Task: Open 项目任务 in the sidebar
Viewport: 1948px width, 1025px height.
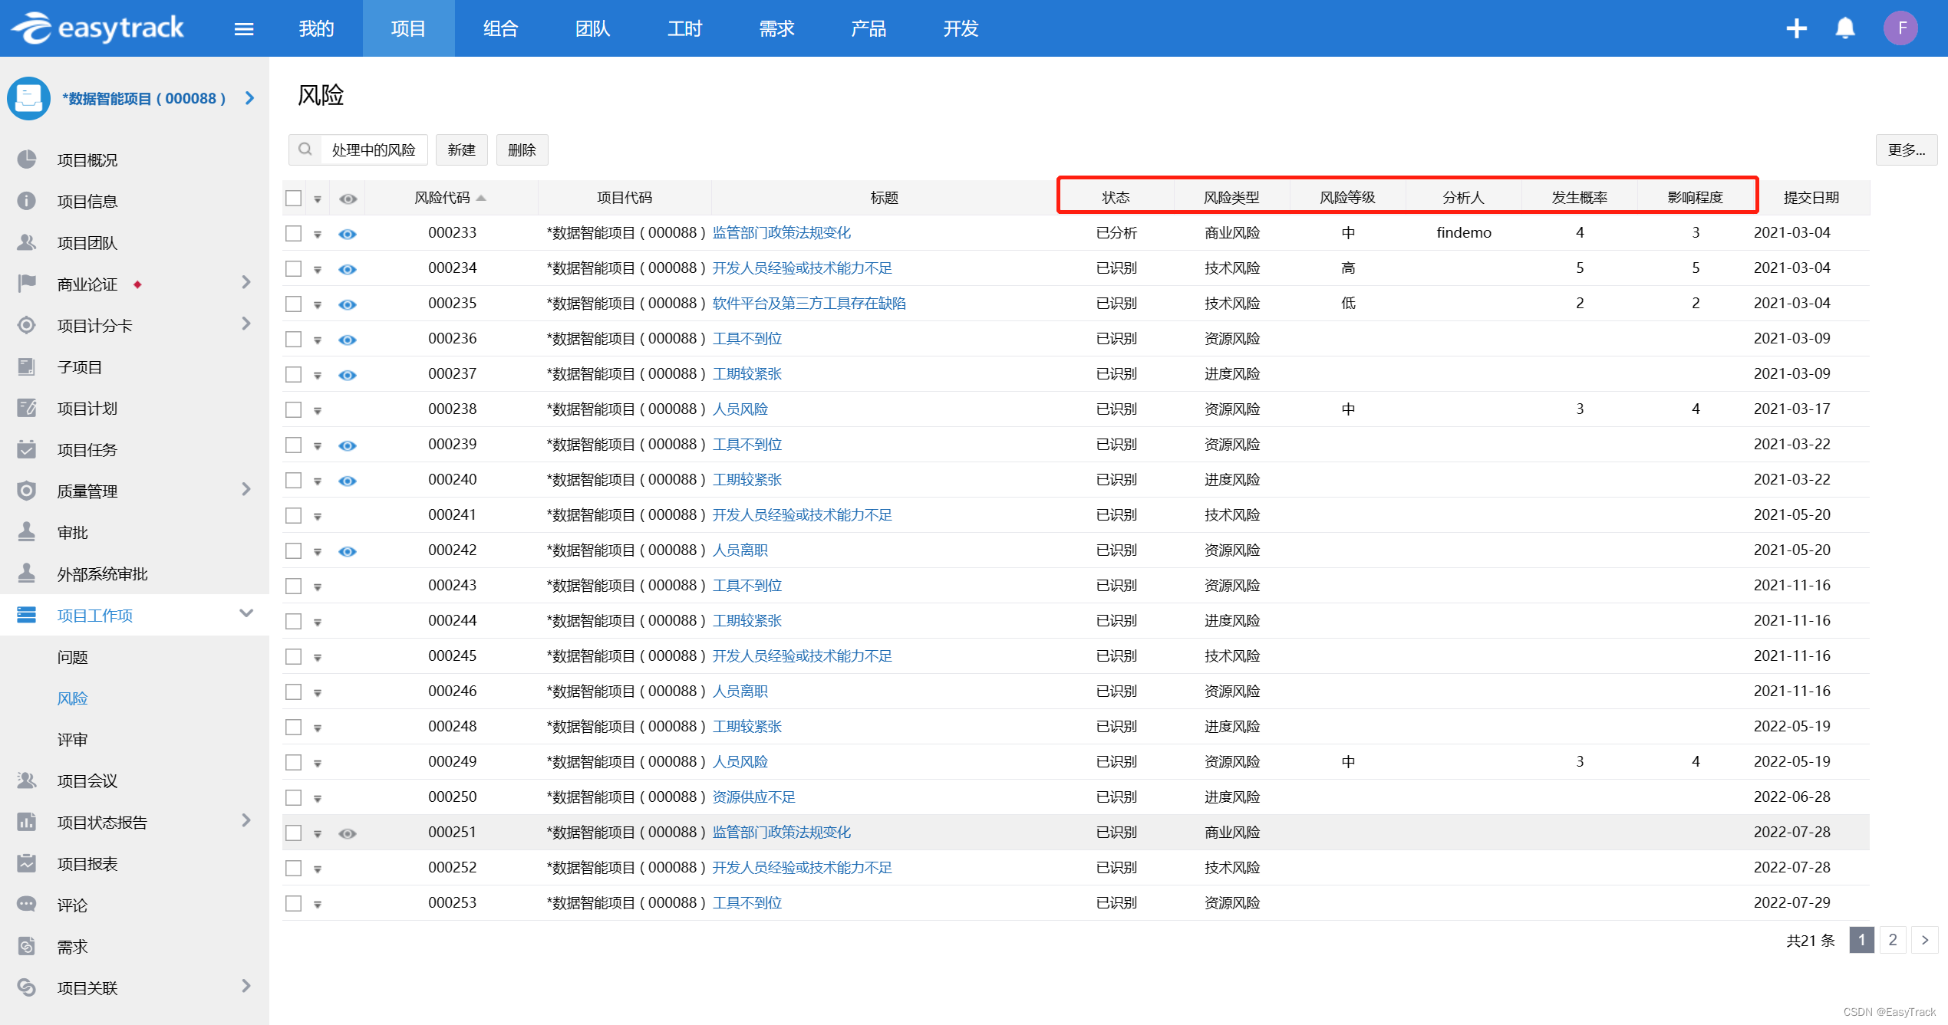Action: [x=87, y=450]
